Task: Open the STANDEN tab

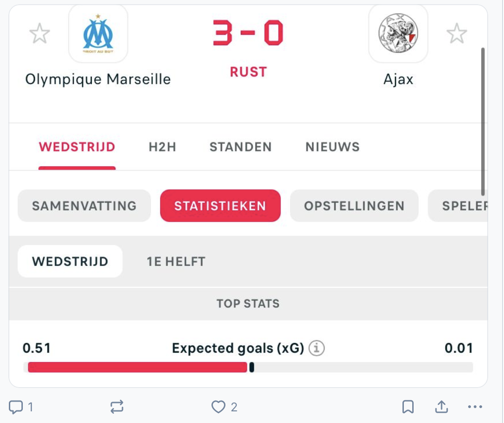Action: [x=240, y=147]
